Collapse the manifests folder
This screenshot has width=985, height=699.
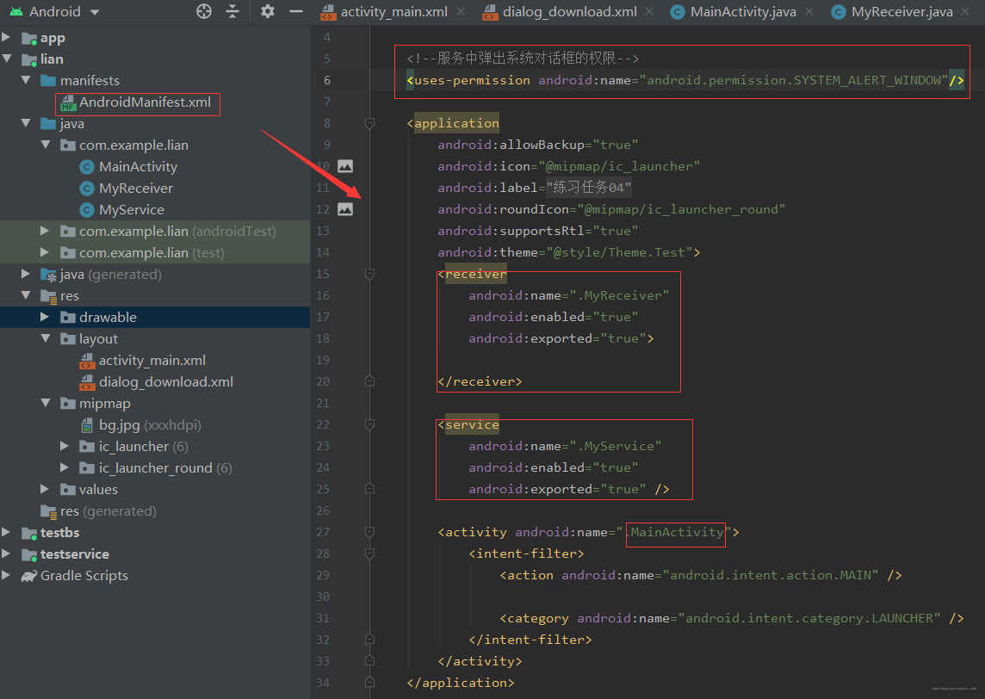pos(26,80)
